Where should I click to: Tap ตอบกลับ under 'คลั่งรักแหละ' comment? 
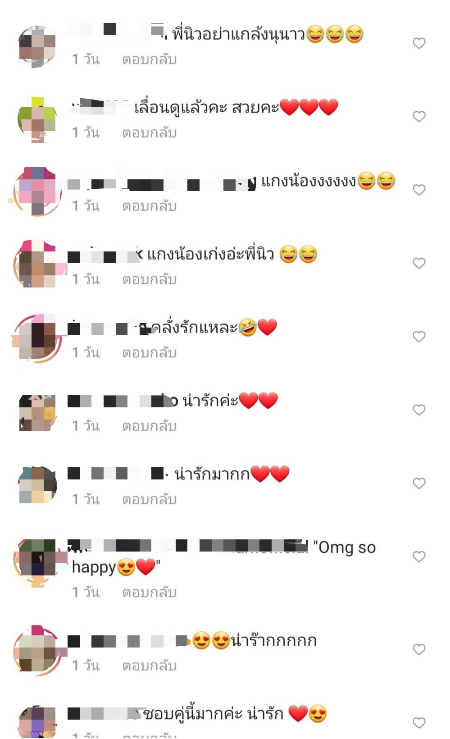[x=149, y=353]
